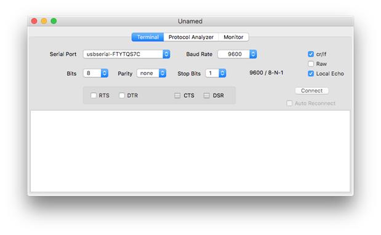Minimize the window with yellow button
The width and height of the screenshot is (381, 235).
point(44,21)
